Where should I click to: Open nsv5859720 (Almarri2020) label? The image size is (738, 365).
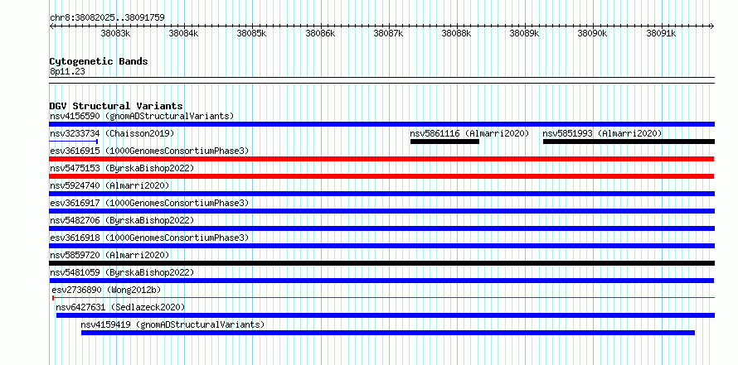(109, 255)
